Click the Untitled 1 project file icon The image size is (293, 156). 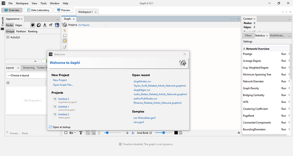[x=55, y=107]
